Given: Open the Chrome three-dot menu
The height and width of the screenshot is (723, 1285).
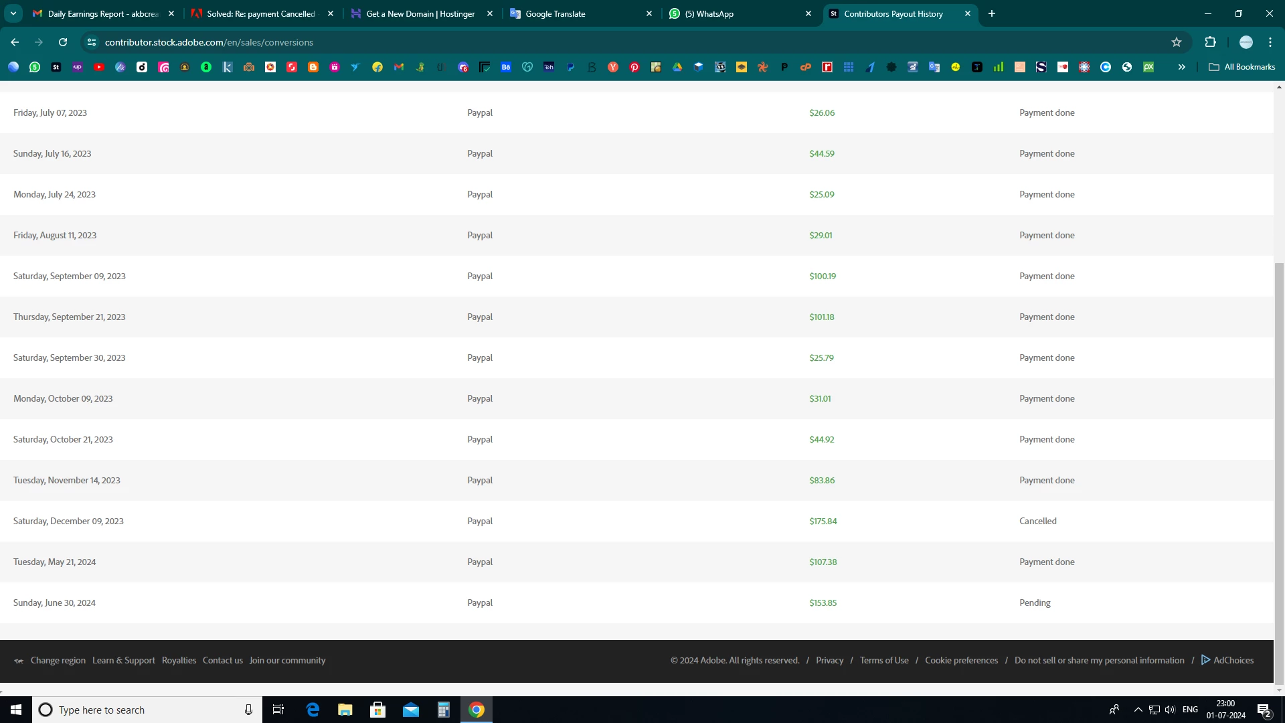Looking at the screenshot, I should tap(1270, 42).
